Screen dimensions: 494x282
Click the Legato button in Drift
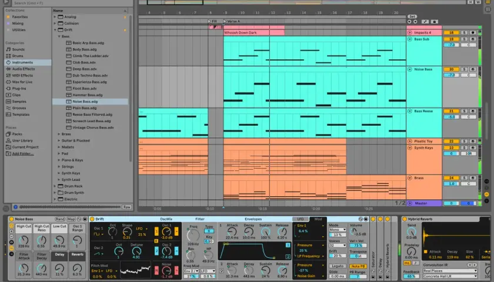[338, 266]
